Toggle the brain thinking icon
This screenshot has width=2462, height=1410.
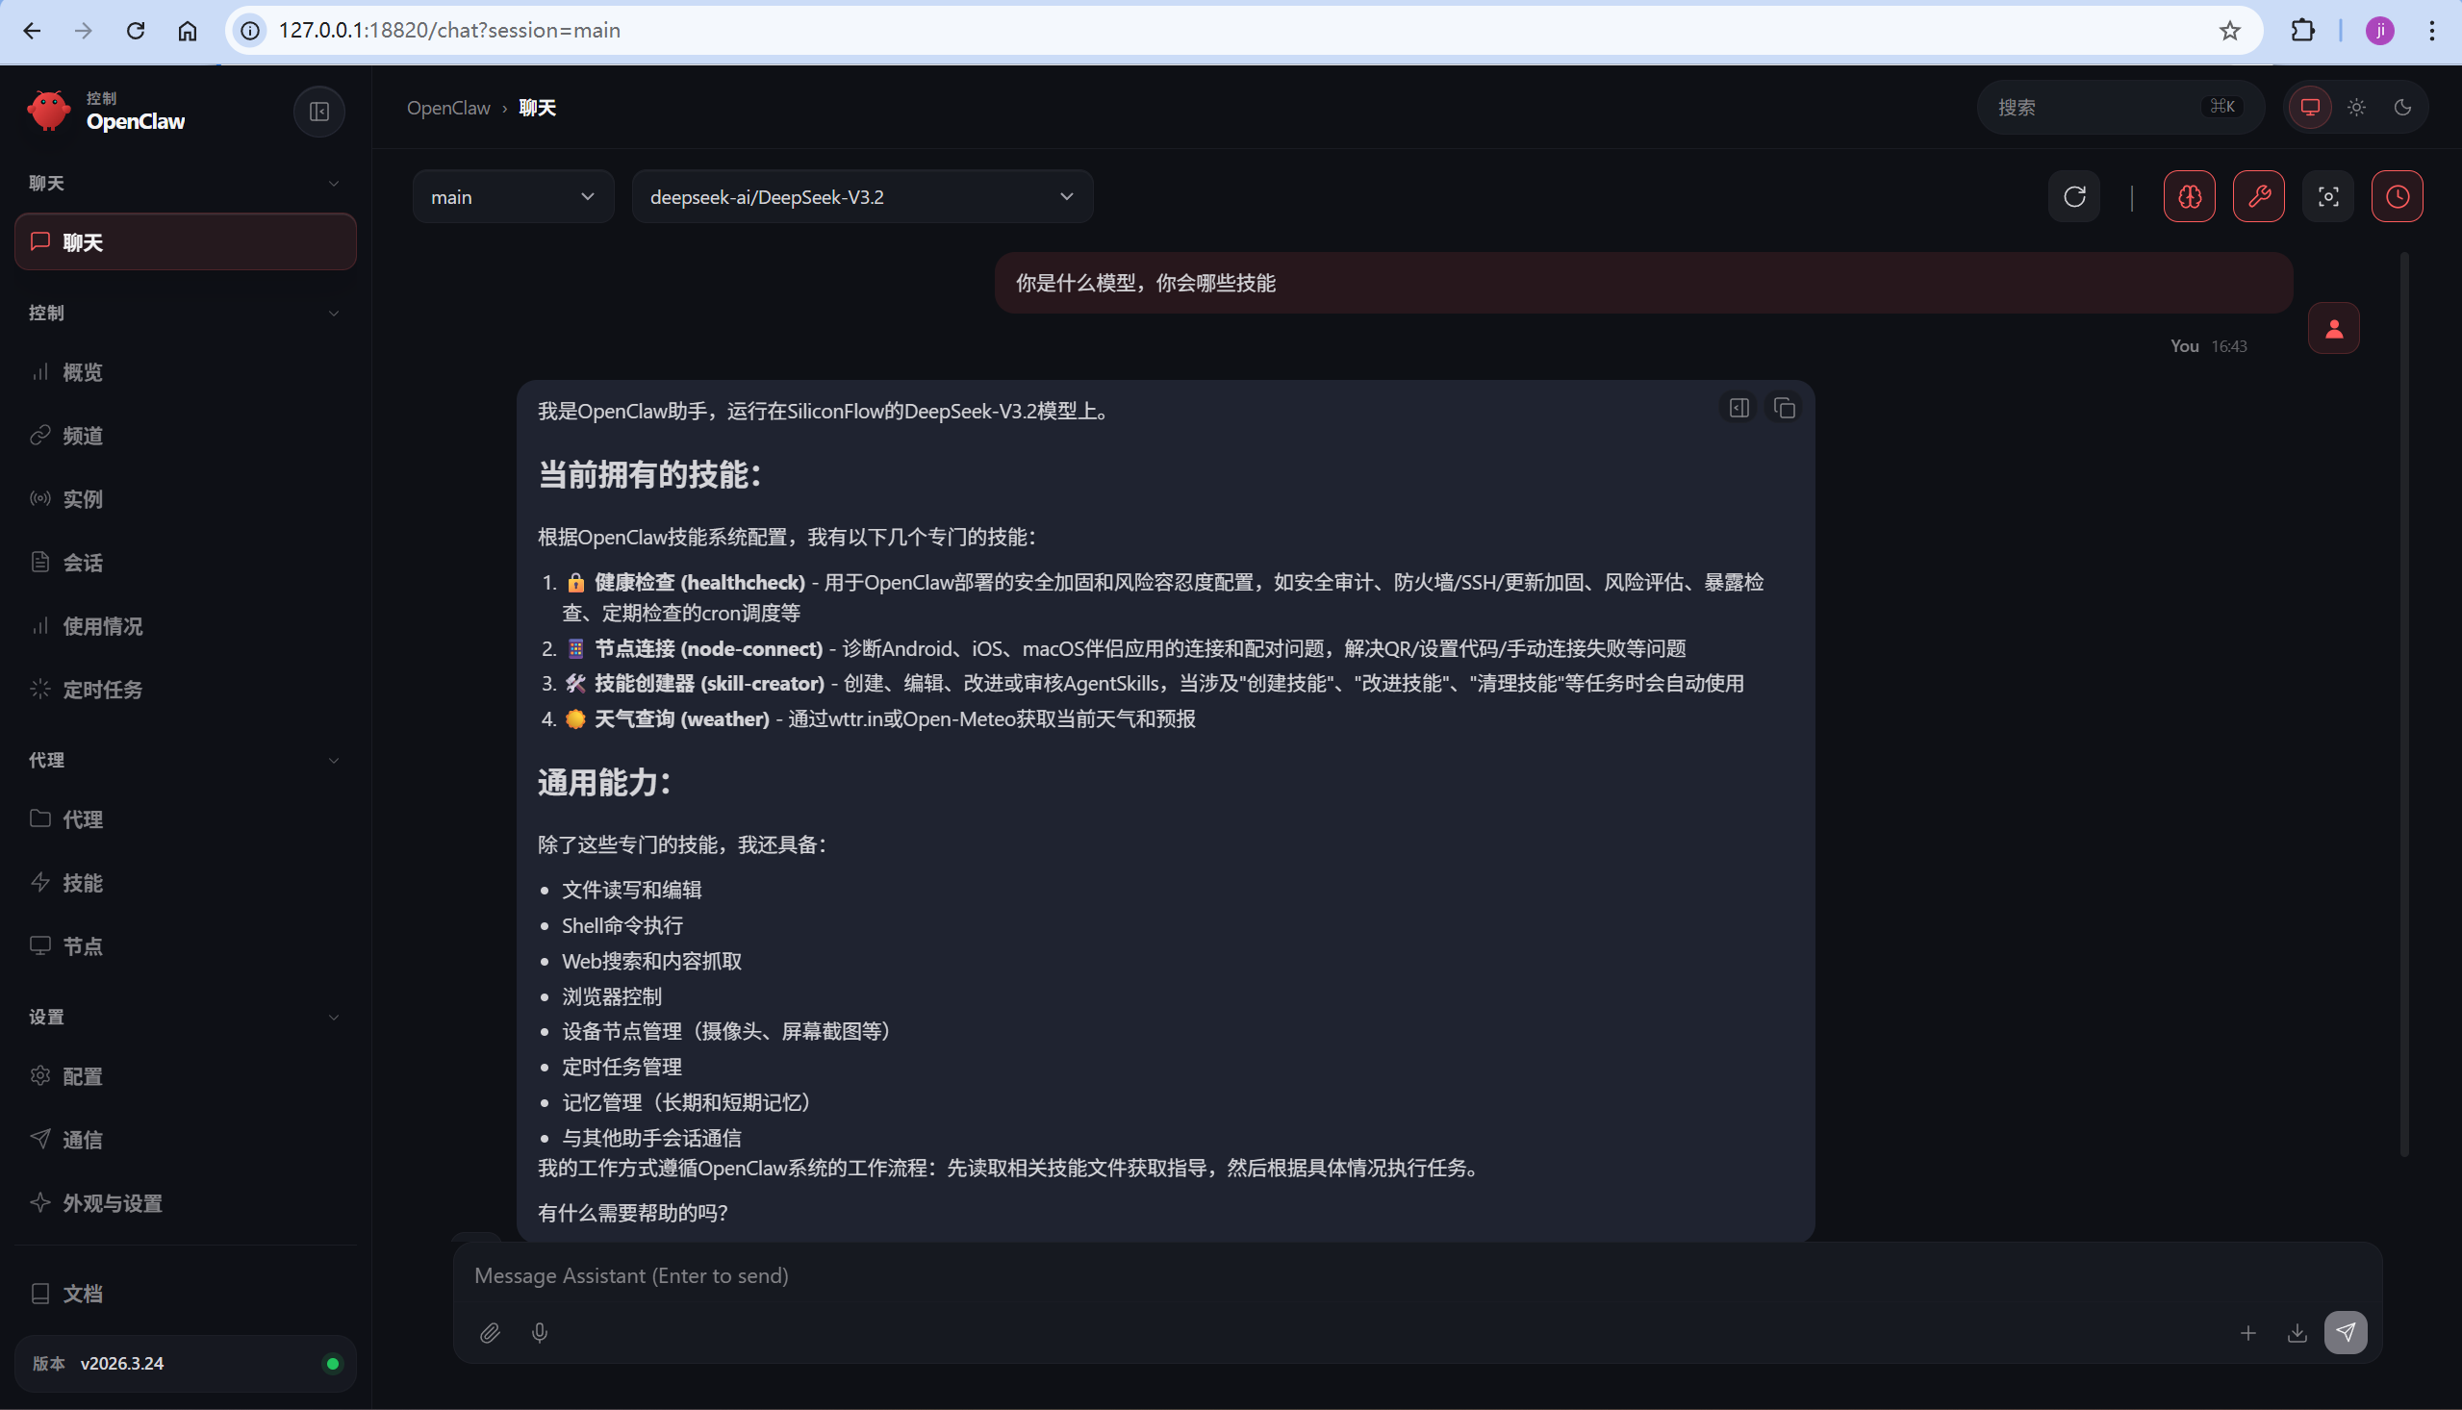(x=2189, y=196)
